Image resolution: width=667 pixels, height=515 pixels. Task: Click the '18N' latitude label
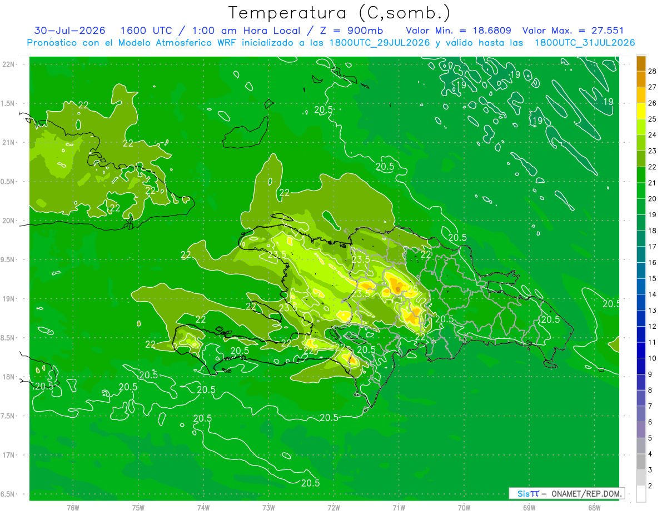pyautogui.click(x=8, y=377)
